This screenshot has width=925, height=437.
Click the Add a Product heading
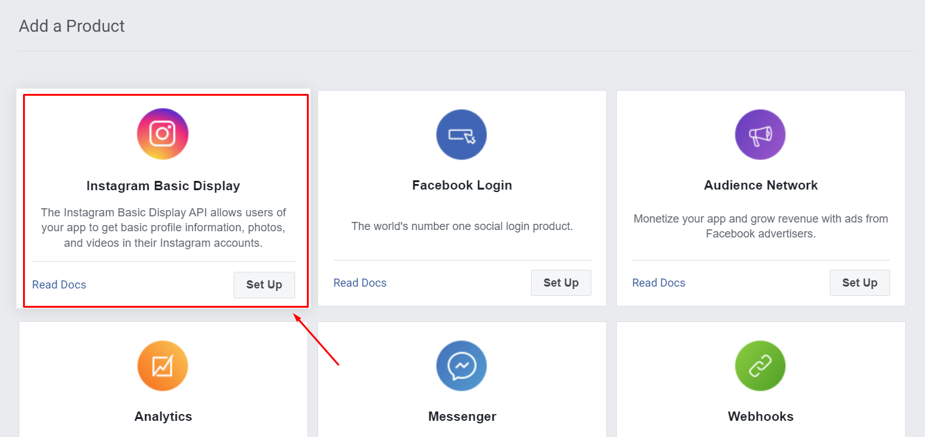tap(72, 26)
